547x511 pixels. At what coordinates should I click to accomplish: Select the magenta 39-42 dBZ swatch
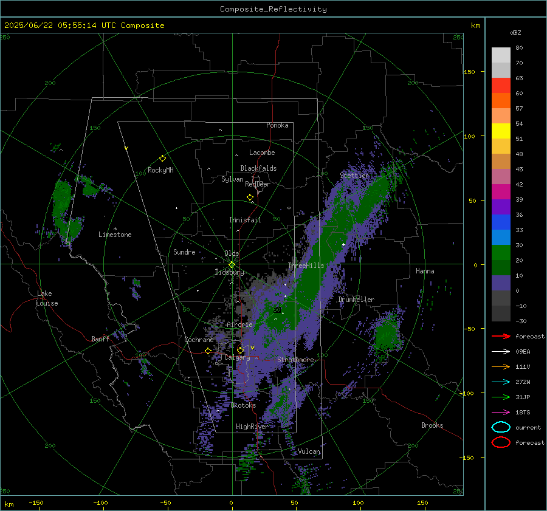501,192
